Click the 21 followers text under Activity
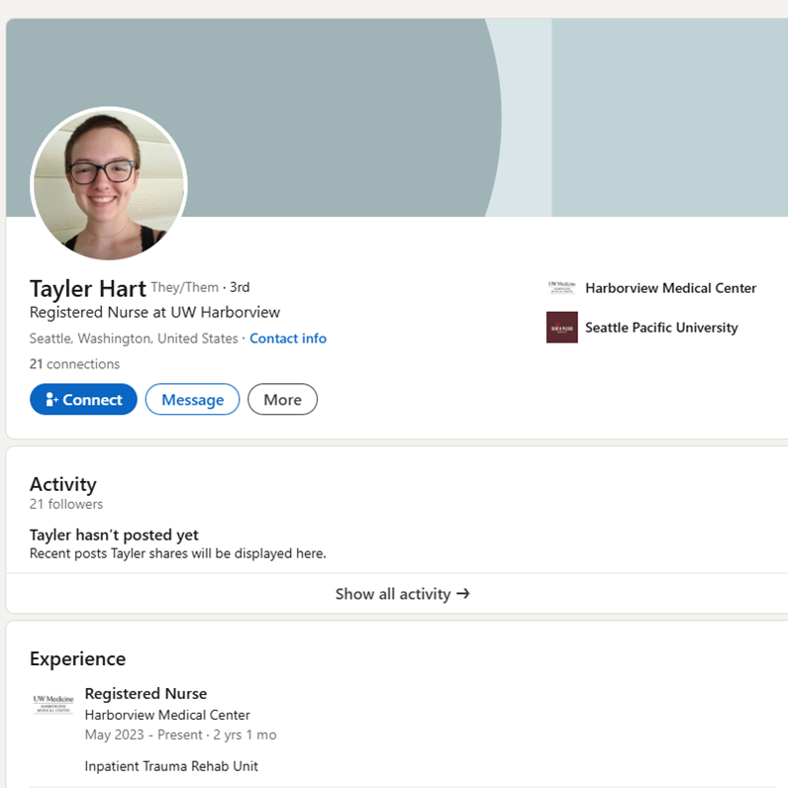 (65, 504)
